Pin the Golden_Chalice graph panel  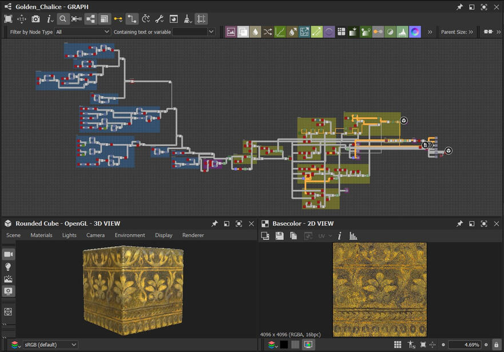click(459, 7)
